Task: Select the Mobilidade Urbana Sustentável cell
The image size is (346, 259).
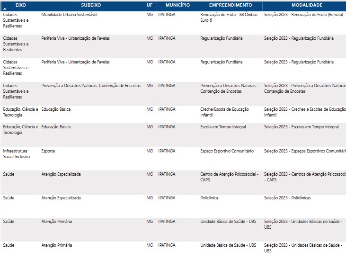Action: 68,15
